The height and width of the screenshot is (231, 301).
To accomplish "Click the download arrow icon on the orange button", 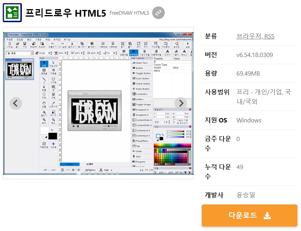I will pos(267,216).
